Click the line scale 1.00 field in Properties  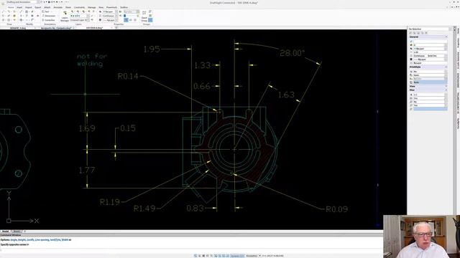(x=431, y=52)
